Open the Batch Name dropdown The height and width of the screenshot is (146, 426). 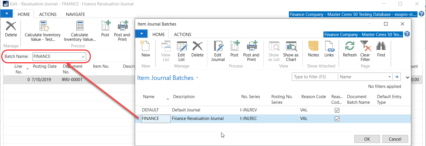point(83,57)
